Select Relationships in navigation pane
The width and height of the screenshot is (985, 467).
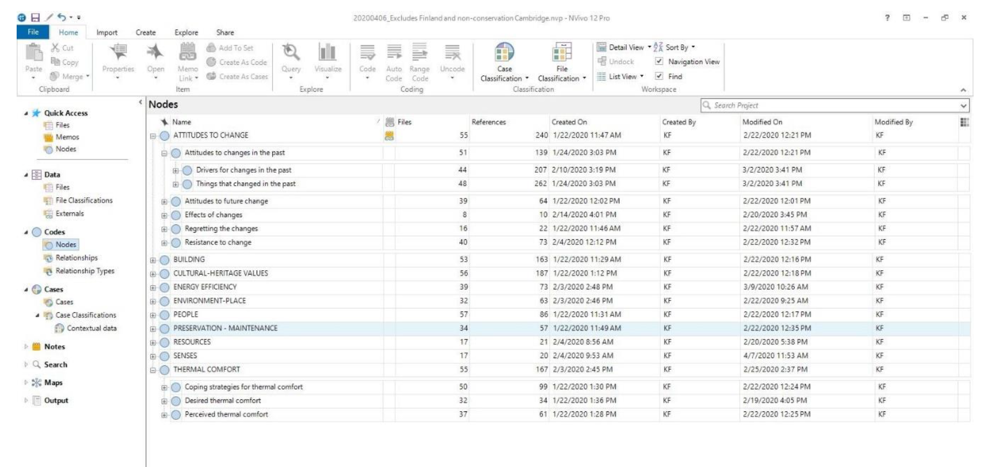coord(76,258)
